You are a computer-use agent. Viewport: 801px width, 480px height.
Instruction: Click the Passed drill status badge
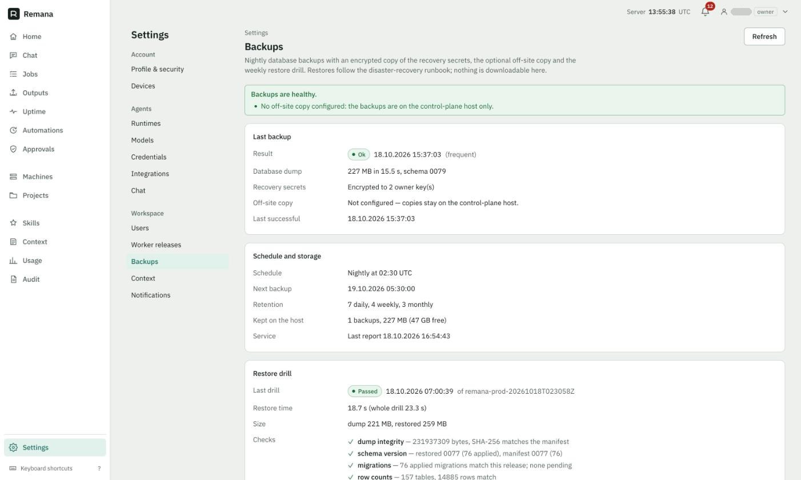[x=365, y=391]
